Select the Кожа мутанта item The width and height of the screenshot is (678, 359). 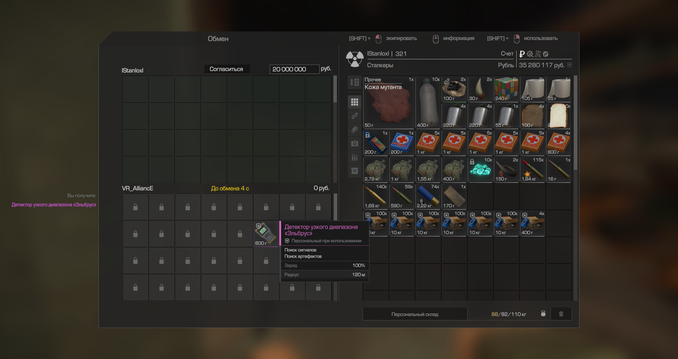pyautogui.click(x=389, y=102)
